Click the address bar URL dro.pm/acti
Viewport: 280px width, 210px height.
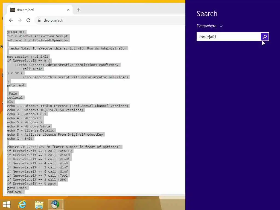point(53,20)
